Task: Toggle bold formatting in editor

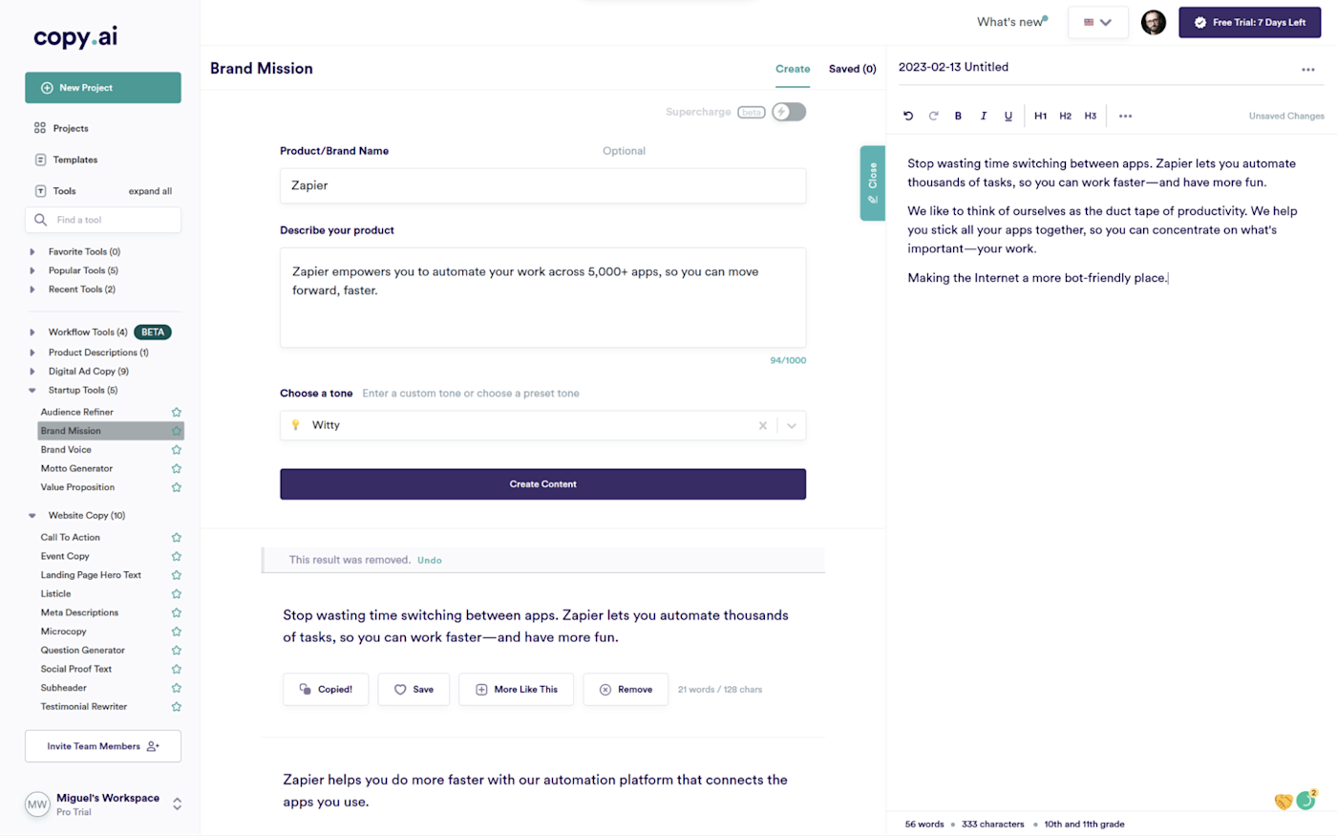Action: click(x=958, y=116)
